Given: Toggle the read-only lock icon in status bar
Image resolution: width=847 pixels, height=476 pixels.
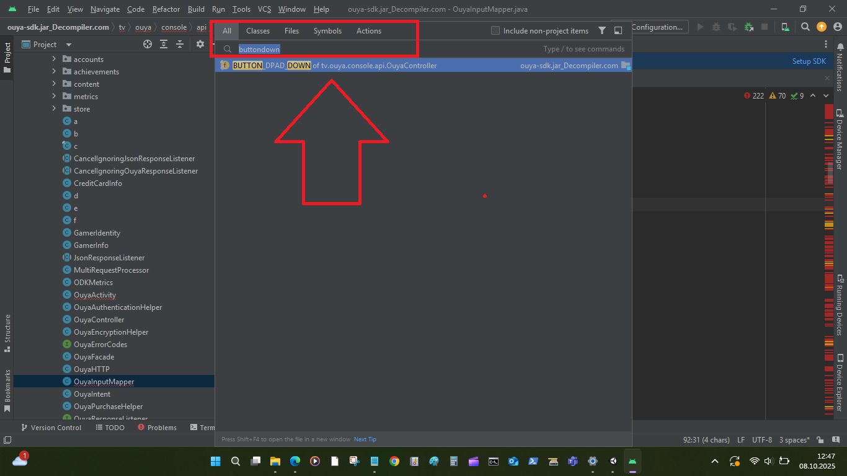Looking at the screenshot, I should coord(820,440).
